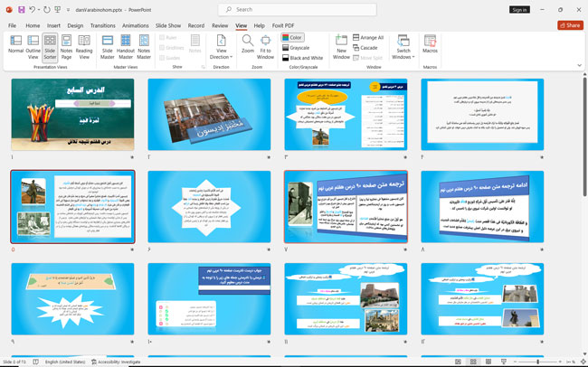Open the Slide Show ribbon tab

(168, 25)
